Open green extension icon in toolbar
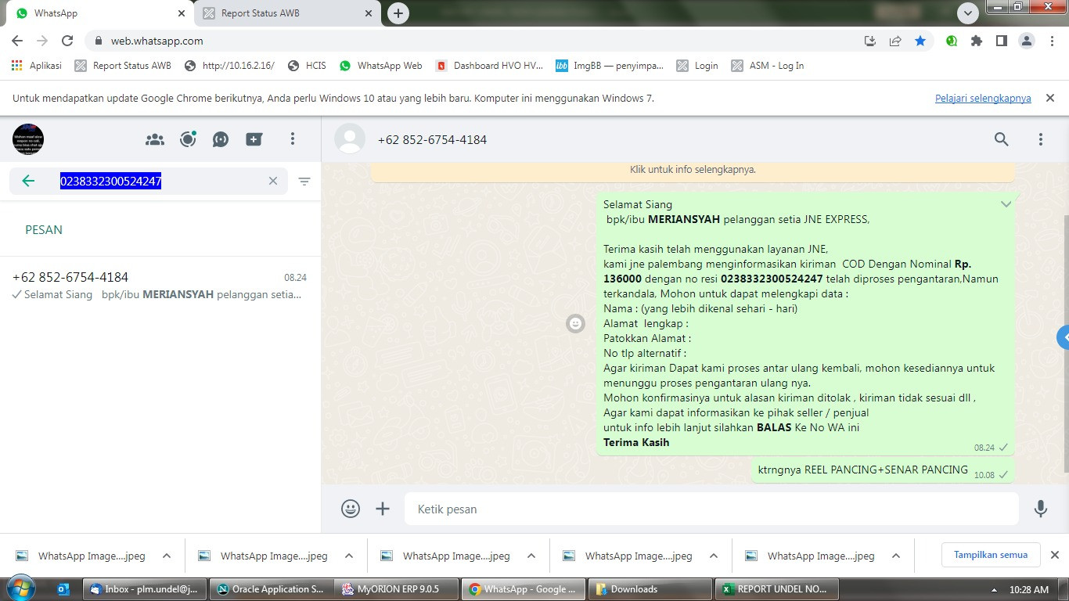Image resolution: width=1069 pixels, height=601 pixels. (952, 41)
